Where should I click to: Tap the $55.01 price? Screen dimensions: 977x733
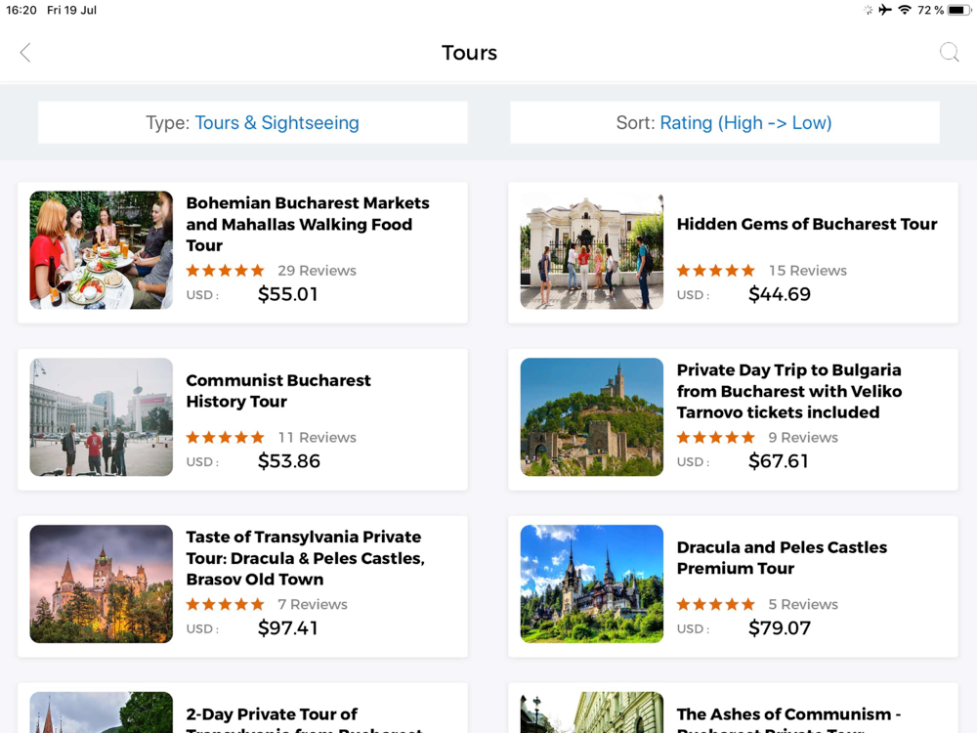point(288,294)
